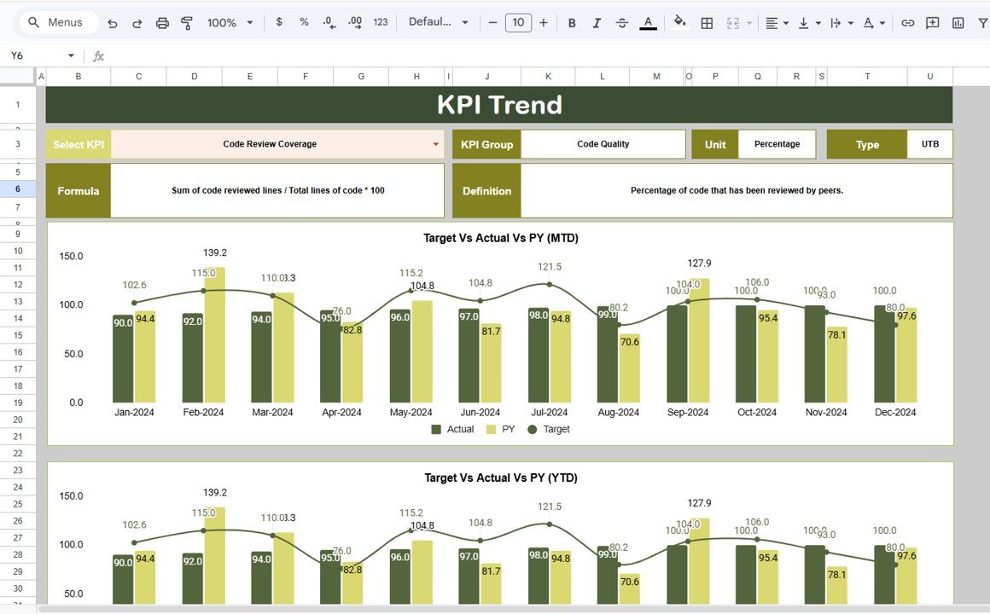Insert a comment using the toolbar icon

point(932,23)
